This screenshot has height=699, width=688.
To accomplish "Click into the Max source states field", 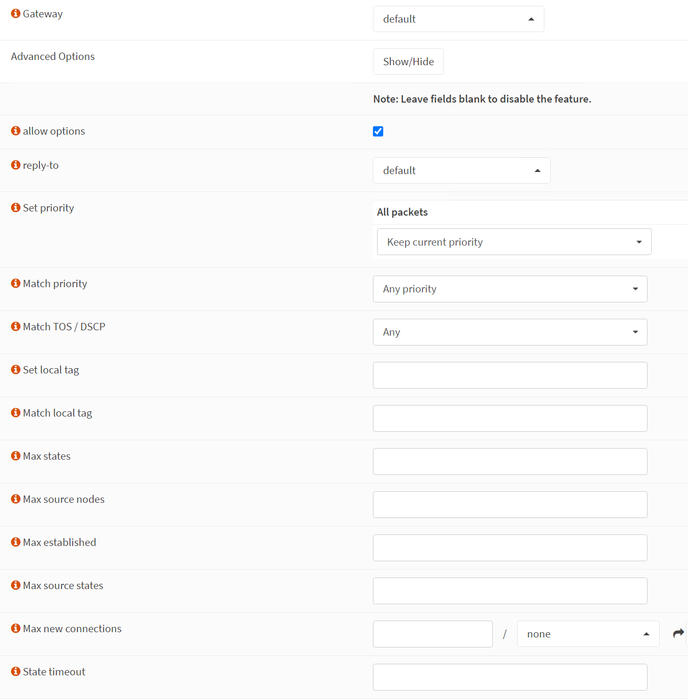I will pos(510,591).
